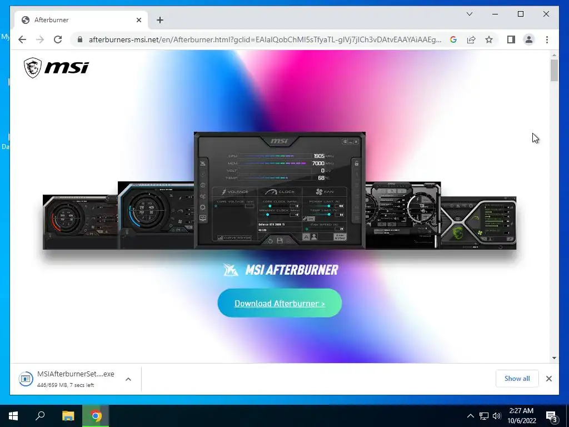
Task: Open Chrome three-dot menu
Action: pos(547,39)
